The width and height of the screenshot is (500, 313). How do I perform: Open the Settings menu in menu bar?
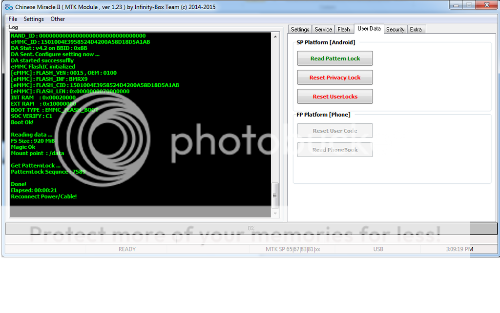click(x=34, y=19)
